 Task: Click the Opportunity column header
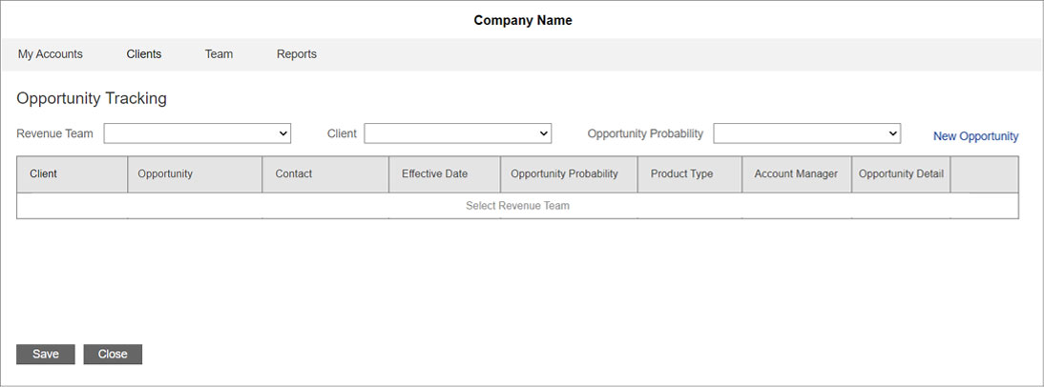tap(165, 174)
